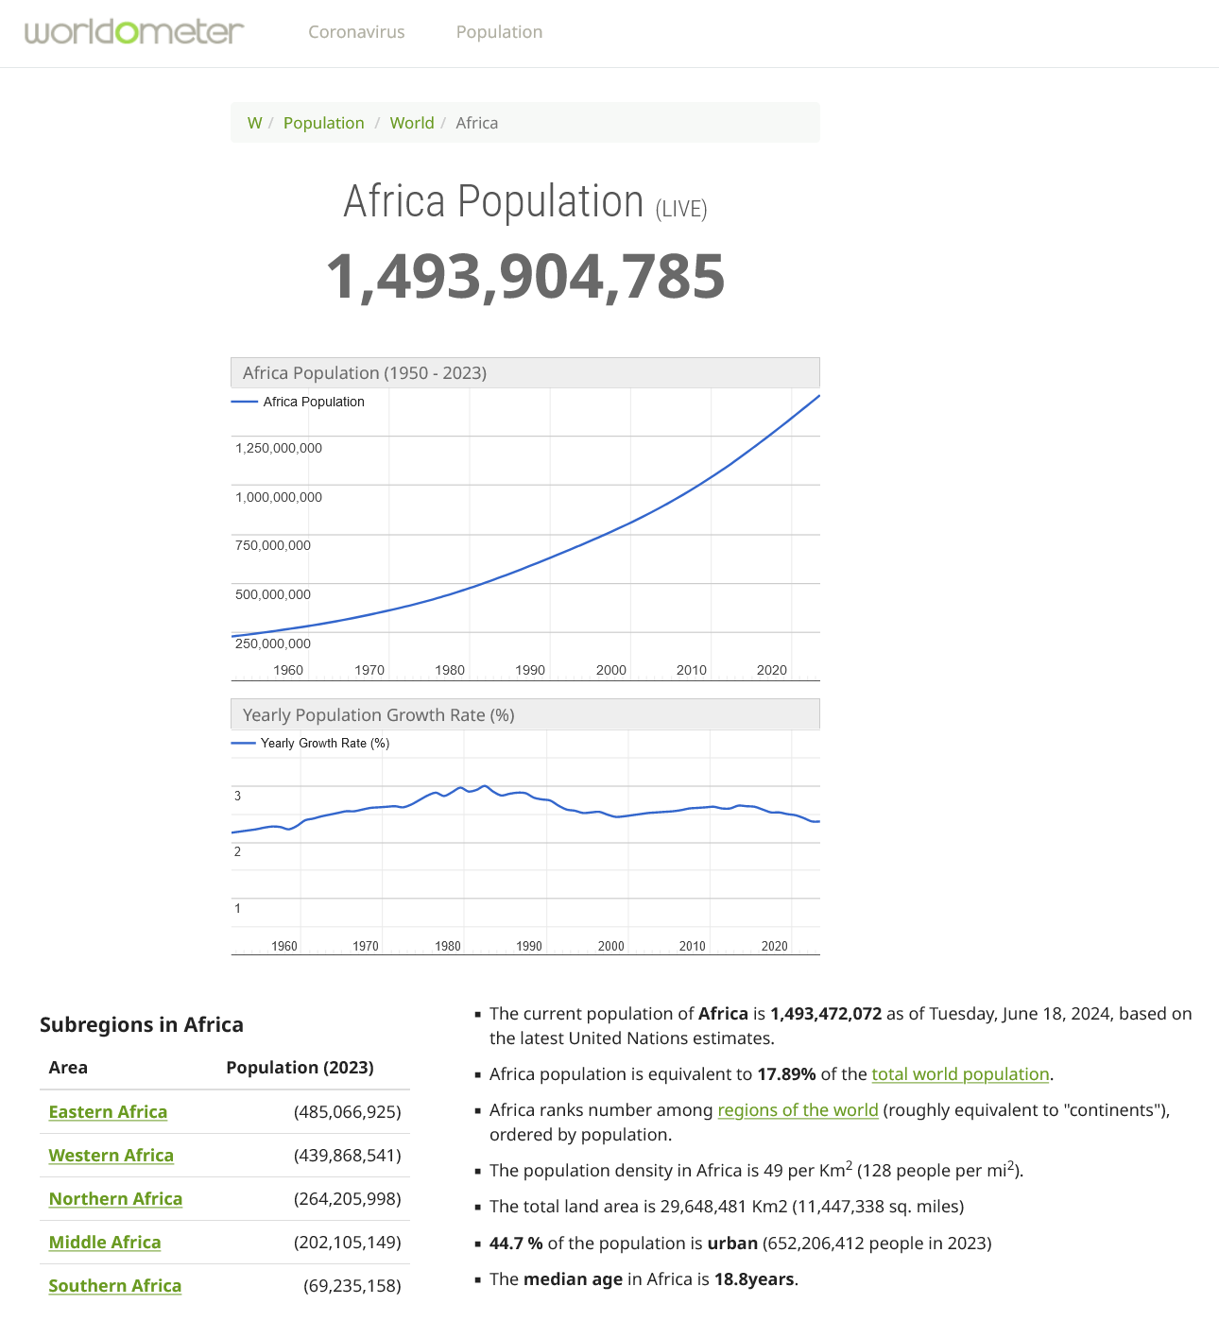Click the live counter 1,493,904,785
1219x1321 pixels.
pos(525,277)
